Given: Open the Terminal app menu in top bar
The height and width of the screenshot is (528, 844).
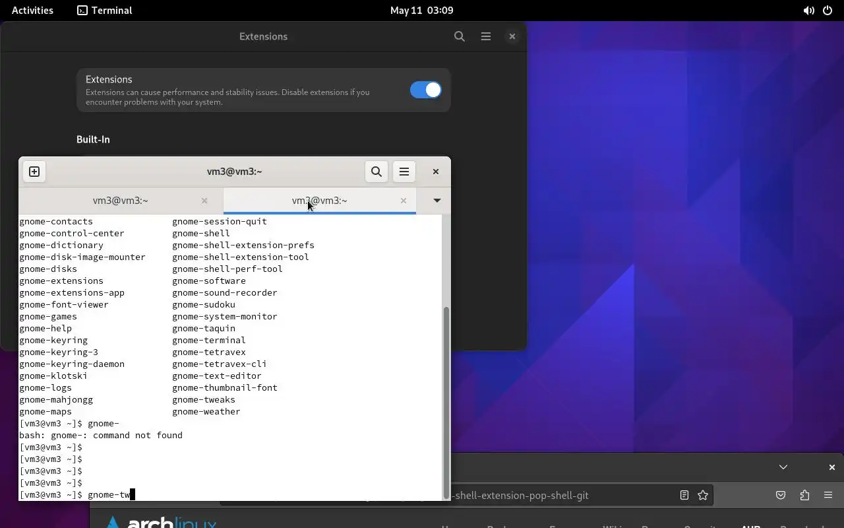Looking at the screenshot, I should pyautogui.click(x=105, y=10).
